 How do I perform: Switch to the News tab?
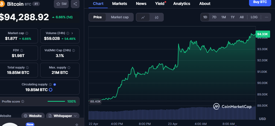(x=141, y=4)
